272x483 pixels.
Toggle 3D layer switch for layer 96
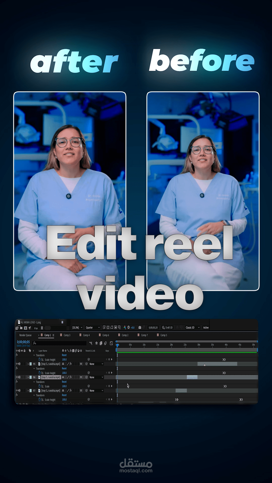pyautogui.click(x=81, y=377)
